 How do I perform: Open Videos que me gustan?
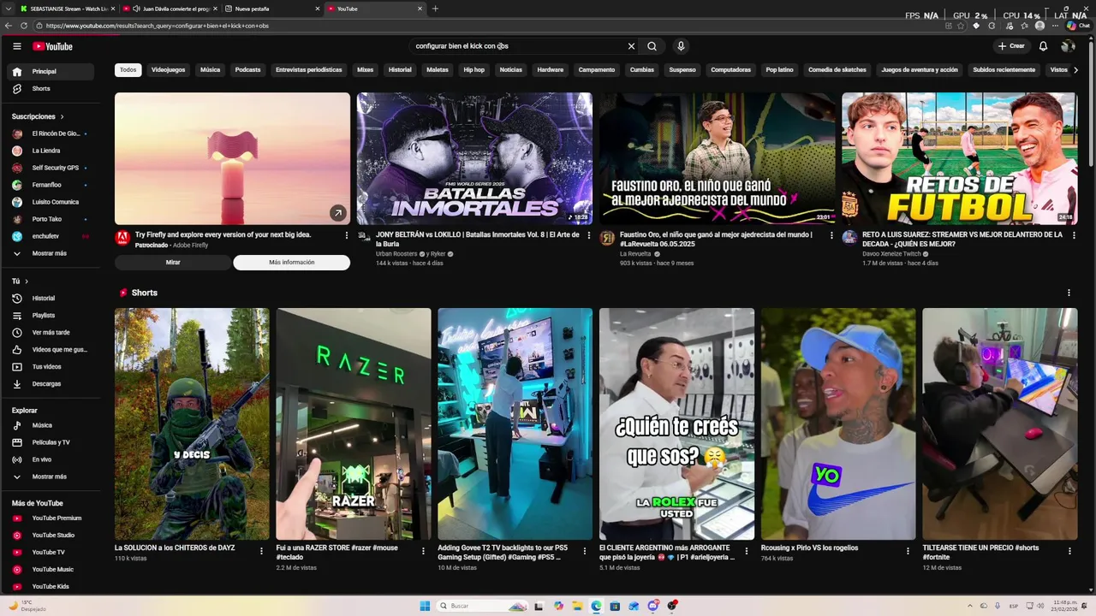click(x=52, y=350)
